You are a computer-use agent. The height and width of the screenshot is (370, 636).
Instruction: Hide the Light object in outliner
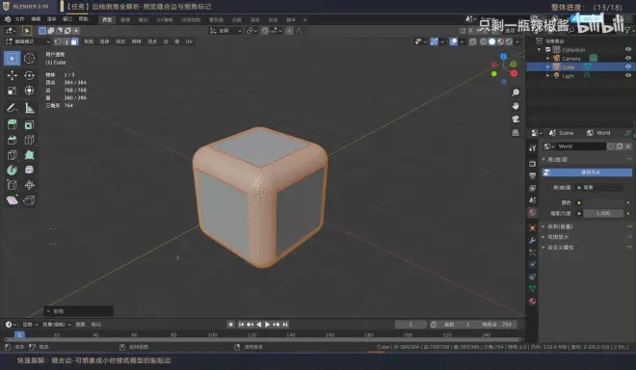[x=628, y=75]
